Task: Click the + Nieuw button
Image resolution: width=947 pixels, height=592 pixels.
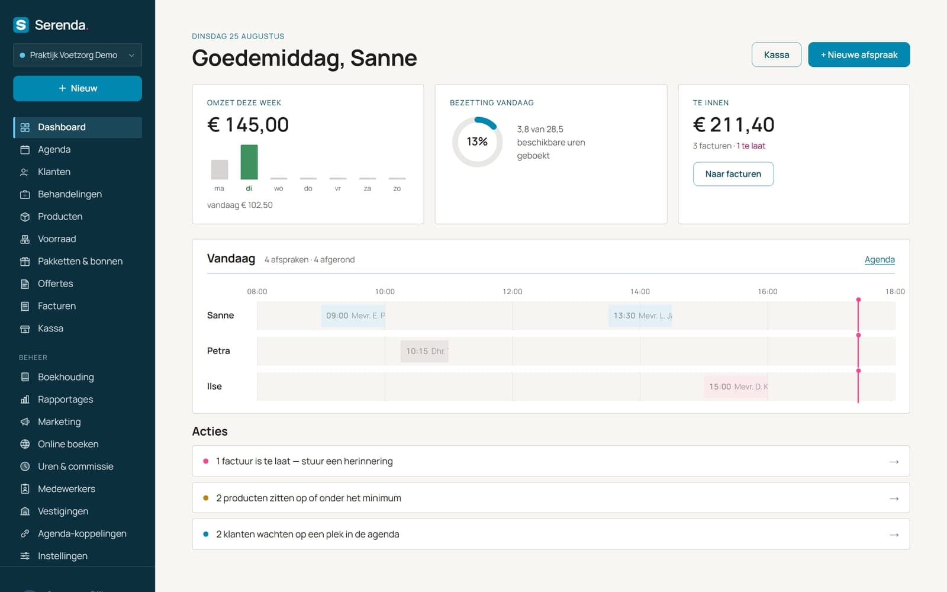Action: pos(78,88)
